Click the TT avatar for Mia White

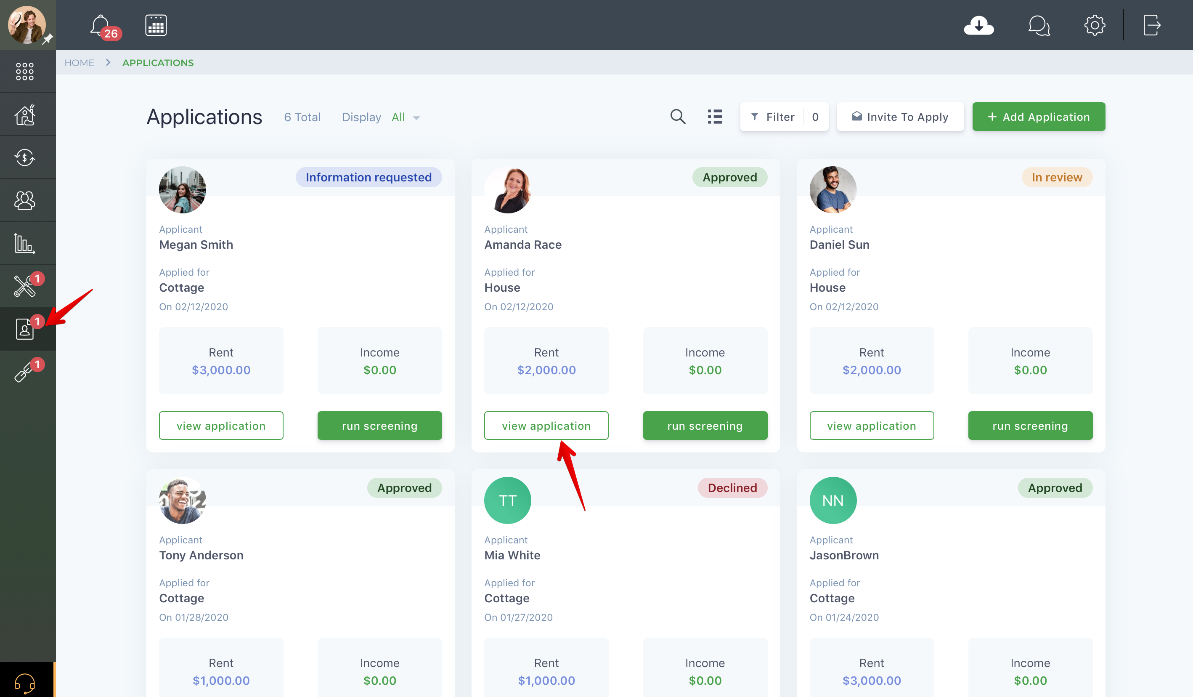(x=507, y=500)
